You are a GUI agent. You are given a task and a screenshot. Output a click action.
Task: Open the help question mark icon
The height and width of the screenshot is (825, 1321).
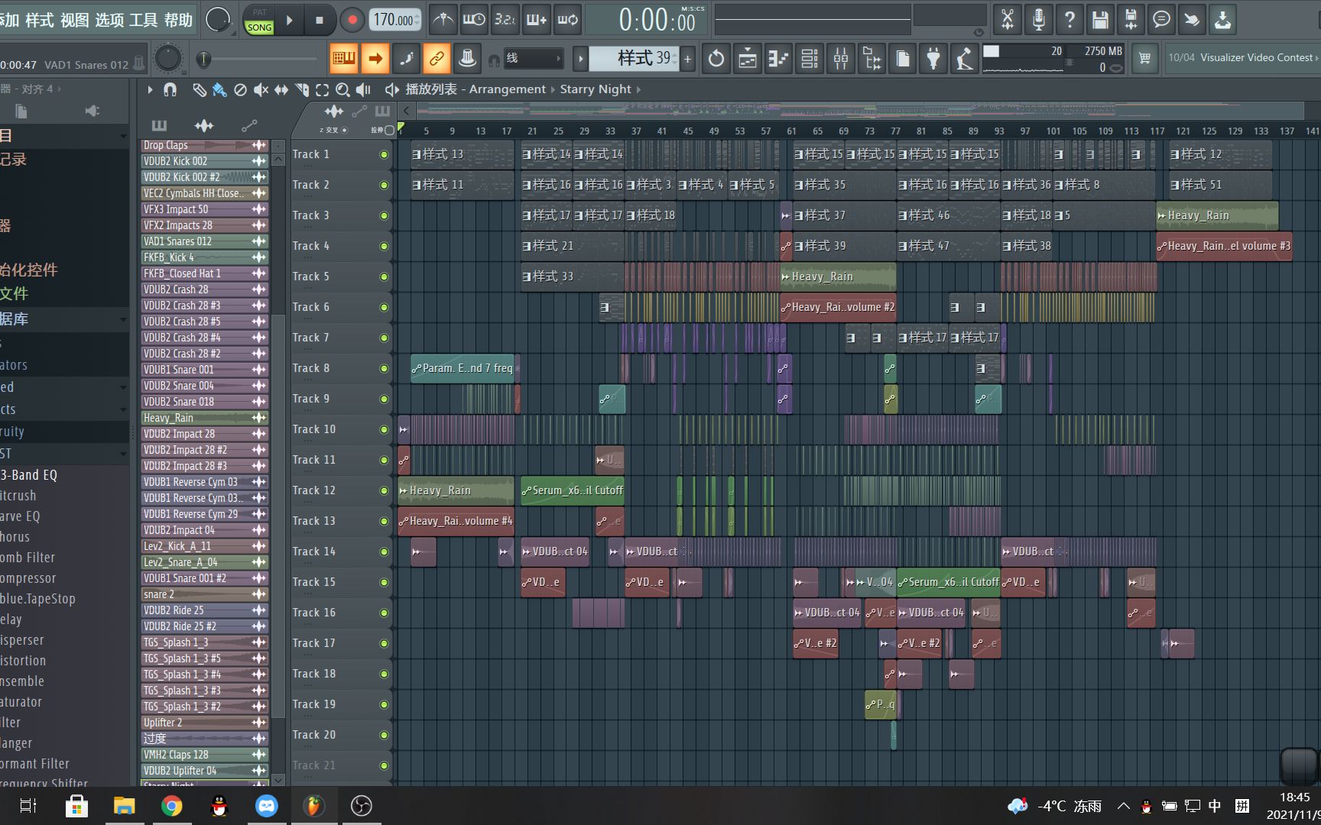(x=1069, y=20)
